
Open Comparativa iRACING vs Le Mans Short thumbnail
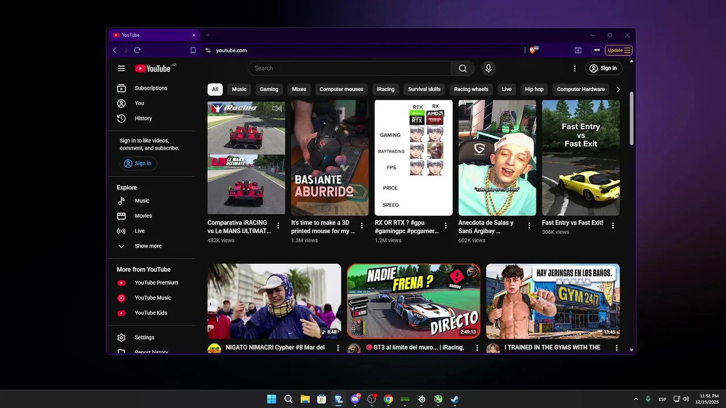(x=246, y=158)
